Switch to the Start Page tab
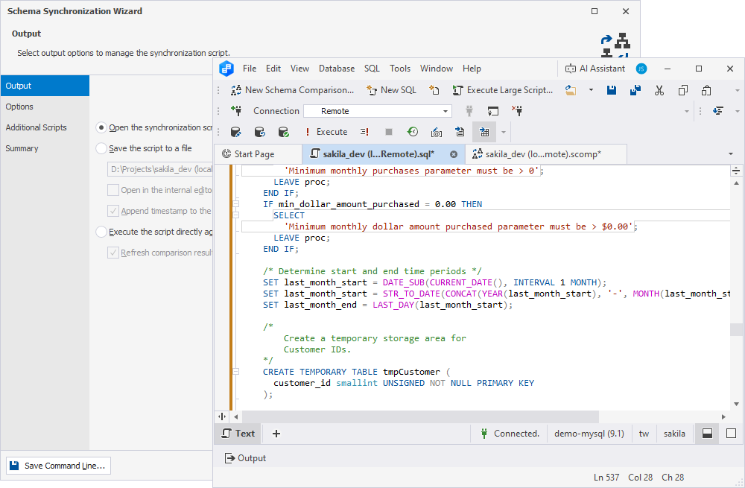Image resolution: width=745 pixels, height=488 pixels. point(259,154)
